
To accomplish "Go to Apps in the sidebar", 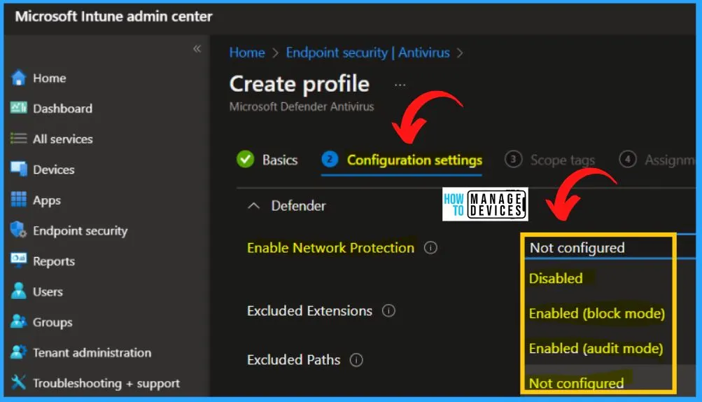I will click(47, 200).
